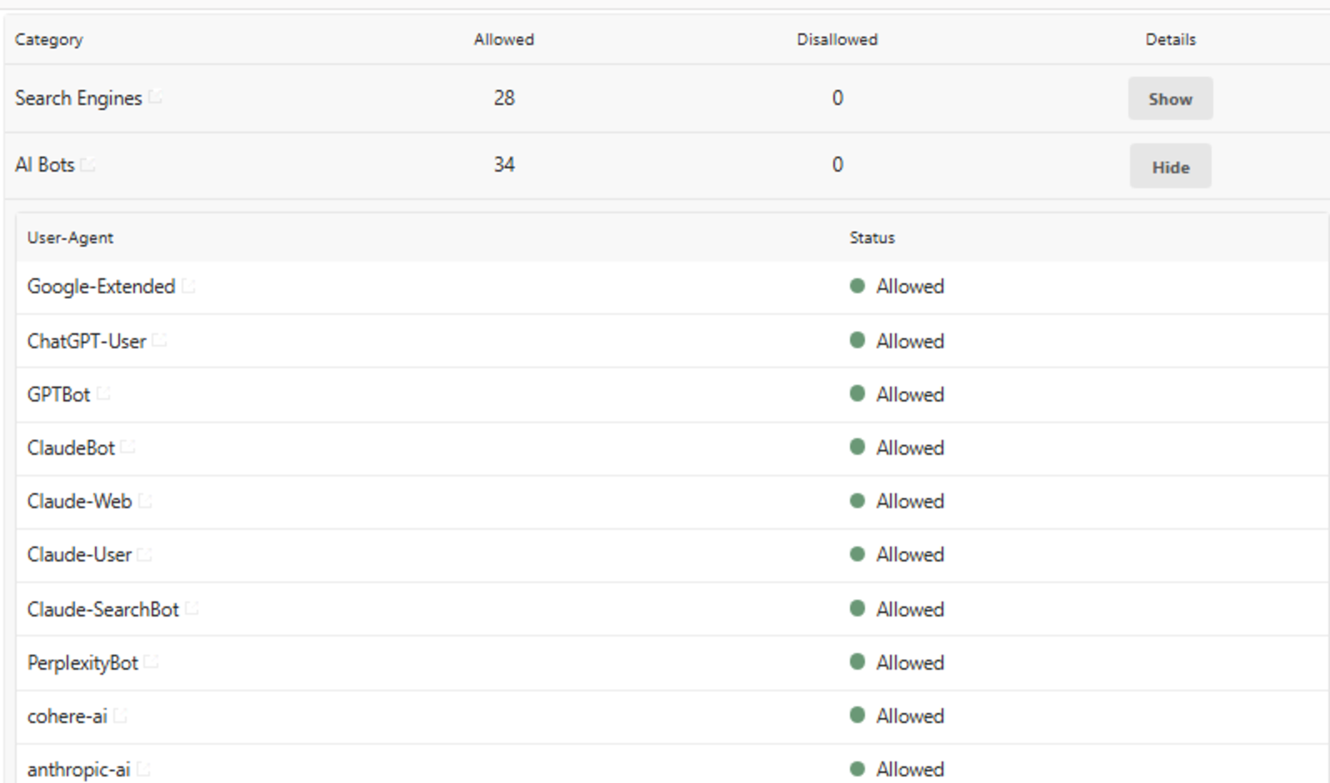Click green status dot for Claude-SearchBot
This screenshot has height=783, width=1330.
[x=857, y=608]
